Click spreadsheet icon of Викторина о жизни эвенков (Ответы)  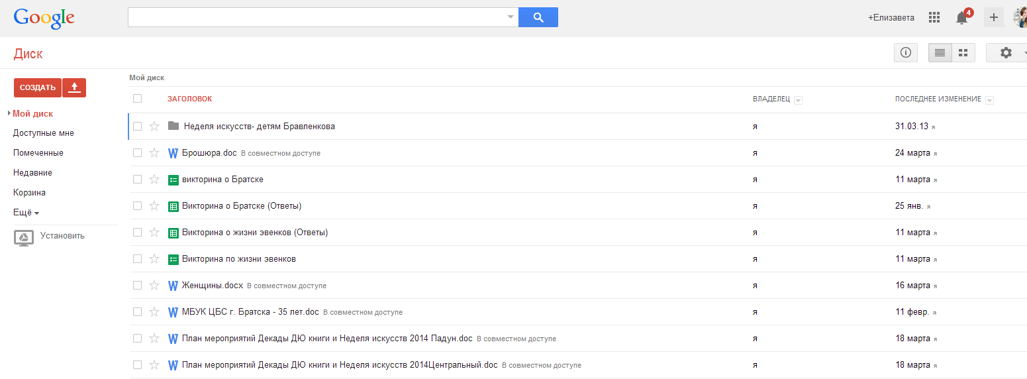coord(173,233)
